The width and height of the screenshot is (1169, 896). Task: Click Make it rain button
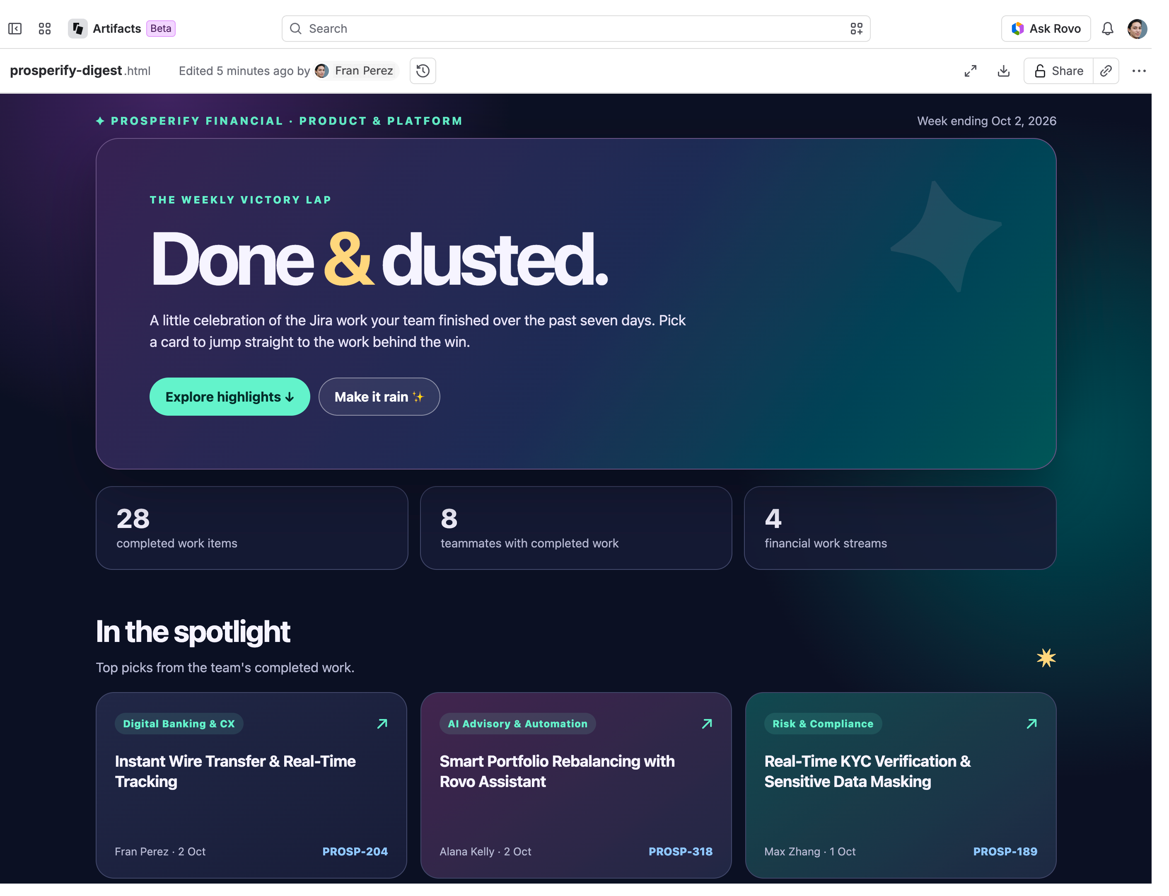coord(379,397)
